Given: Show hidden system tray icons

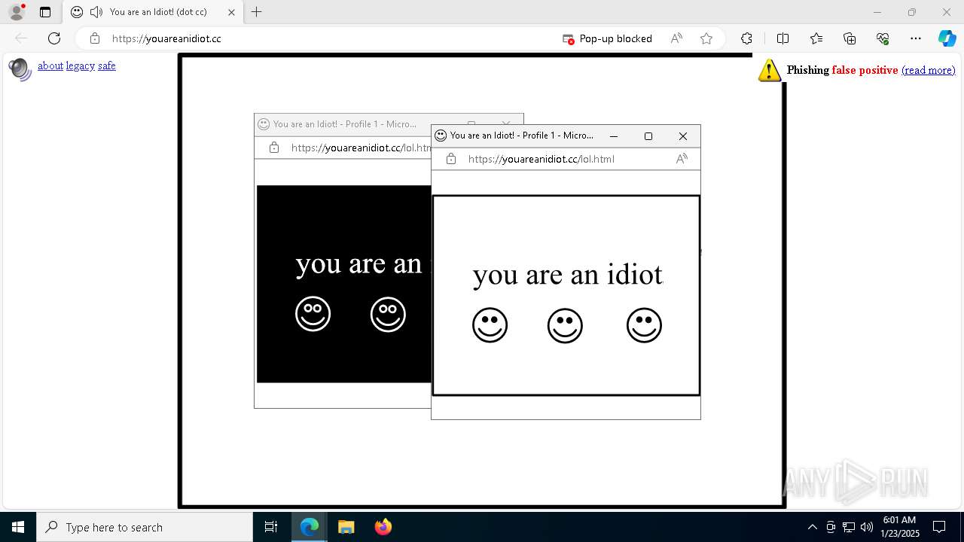Looking at the screenshot, I should point(812,527).
